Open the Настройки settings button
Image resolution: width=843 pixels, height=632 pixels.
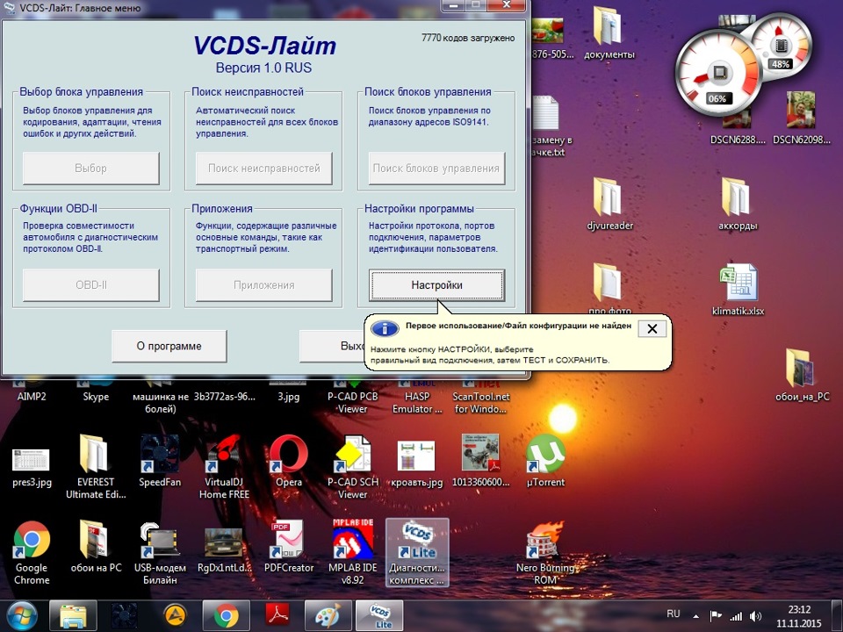point(436,284)
